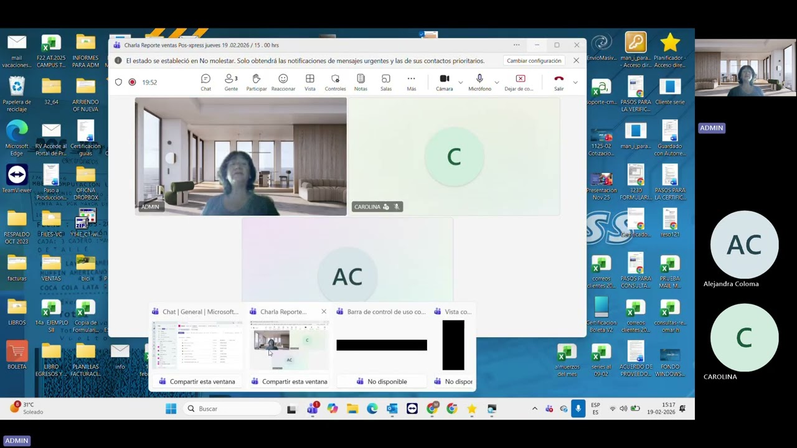This screenshot has width=797, height=448.
Task: Mute the Micrófono in the meeting
Action: (479, 82)
